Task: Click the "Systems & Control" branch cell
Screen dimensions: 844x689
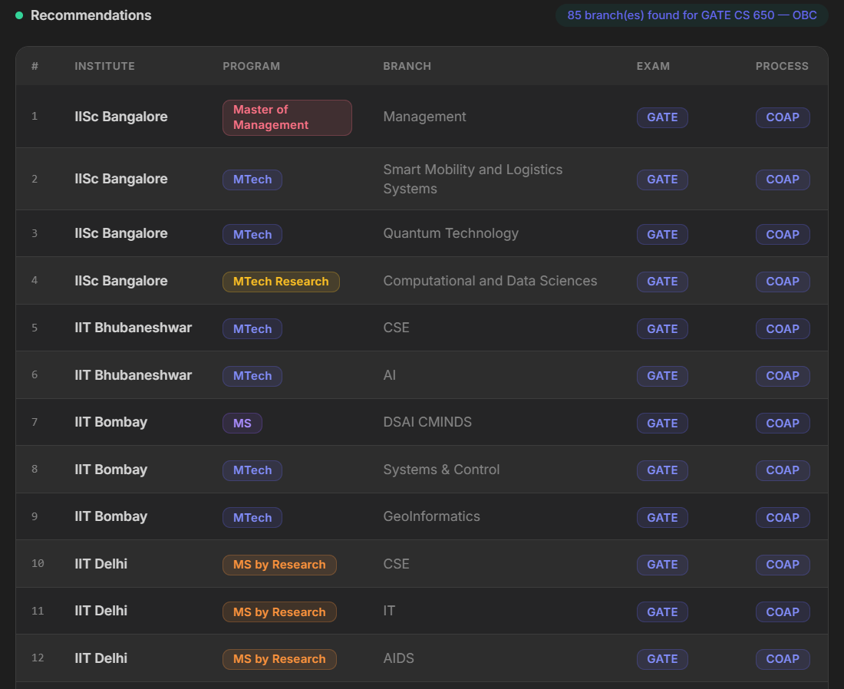Action: (x=441, y=470)
